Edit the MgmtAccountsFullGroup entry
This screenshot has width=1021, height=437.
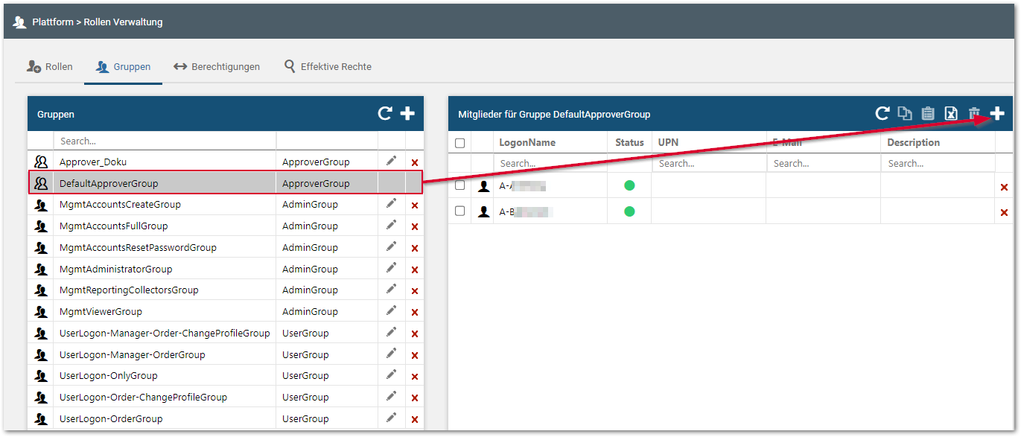pos(391,225)
